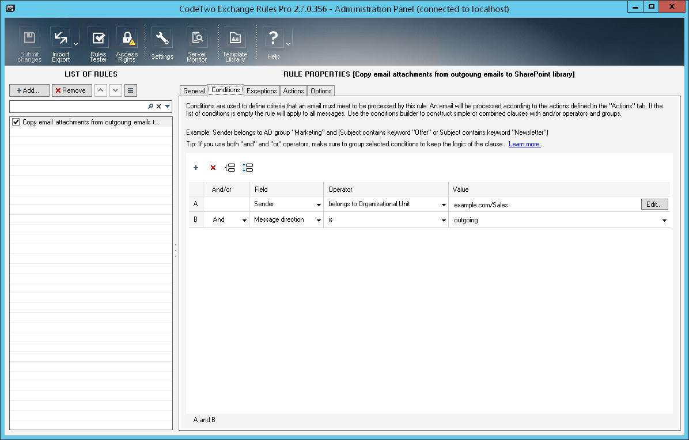
Task: Switch to the General tab
Action: (194, 91)
